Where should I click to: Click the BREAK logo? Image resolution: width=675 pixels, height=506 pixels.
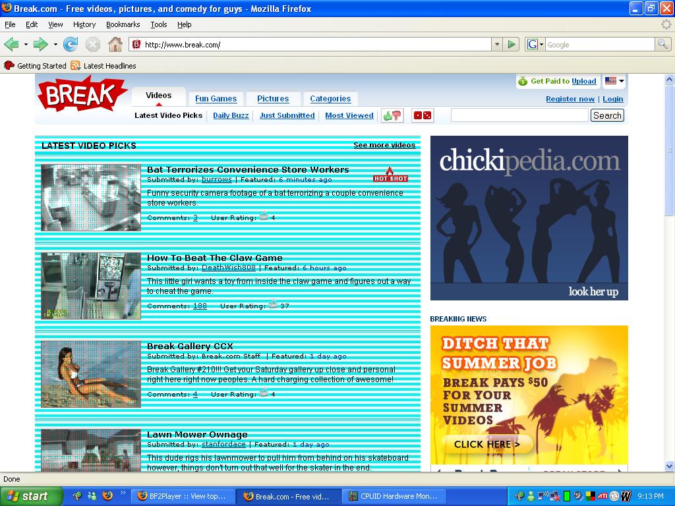click(82, 94)
